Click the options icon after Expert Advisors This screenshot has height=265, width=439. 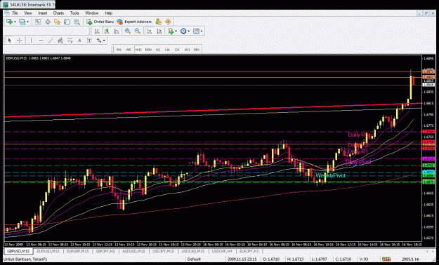[159, 22]
